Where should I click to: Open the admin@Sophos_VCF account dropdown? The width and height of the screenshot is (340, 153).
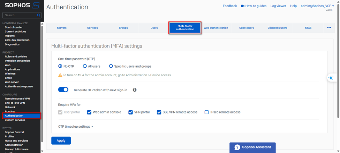pyautogui.click(x=317, y=6)
